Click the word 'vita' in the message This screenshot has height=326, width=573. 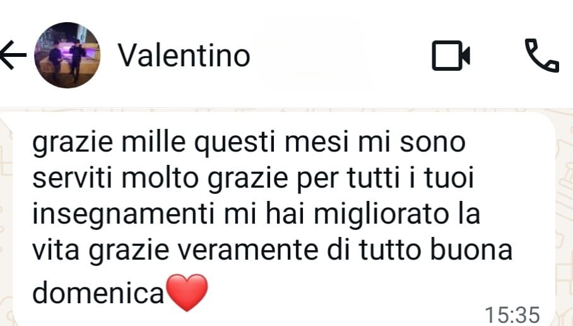click(56, 250)
